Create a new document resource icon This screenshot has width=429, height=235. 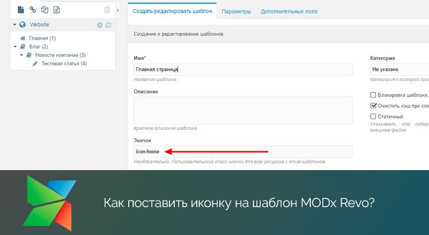coord(21,10)
